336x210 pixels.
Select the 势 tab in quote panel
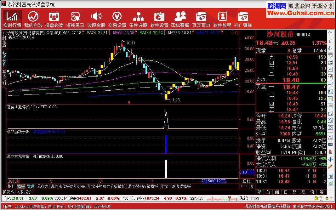pyautogui.click(x=295, y=192)
